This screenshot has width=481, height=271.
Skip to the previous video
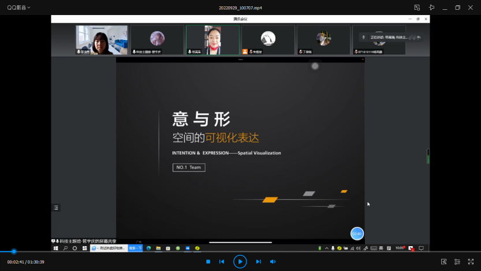[x=222, y=262]
